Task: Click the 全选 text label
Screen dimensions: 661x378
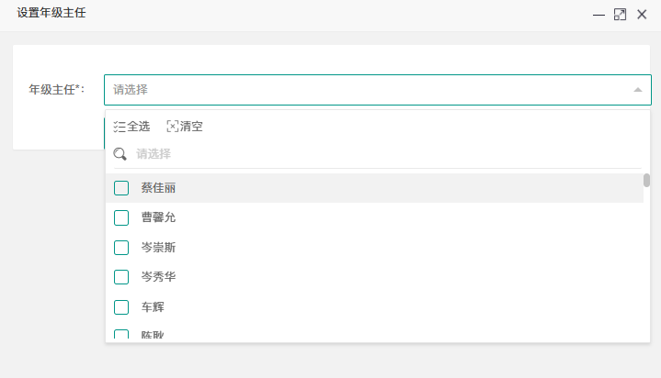Action: (x=139, y=127)
